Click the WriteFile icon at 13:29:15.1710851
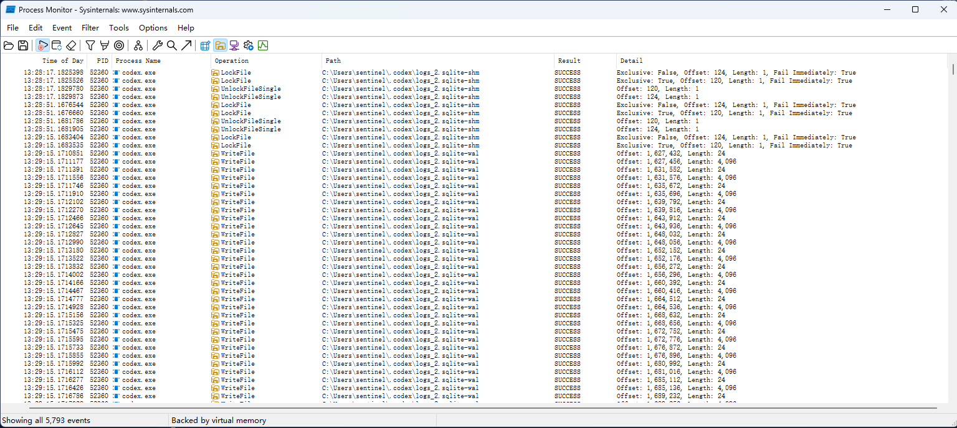Viewport: 957px width, 428px height. 216,154
